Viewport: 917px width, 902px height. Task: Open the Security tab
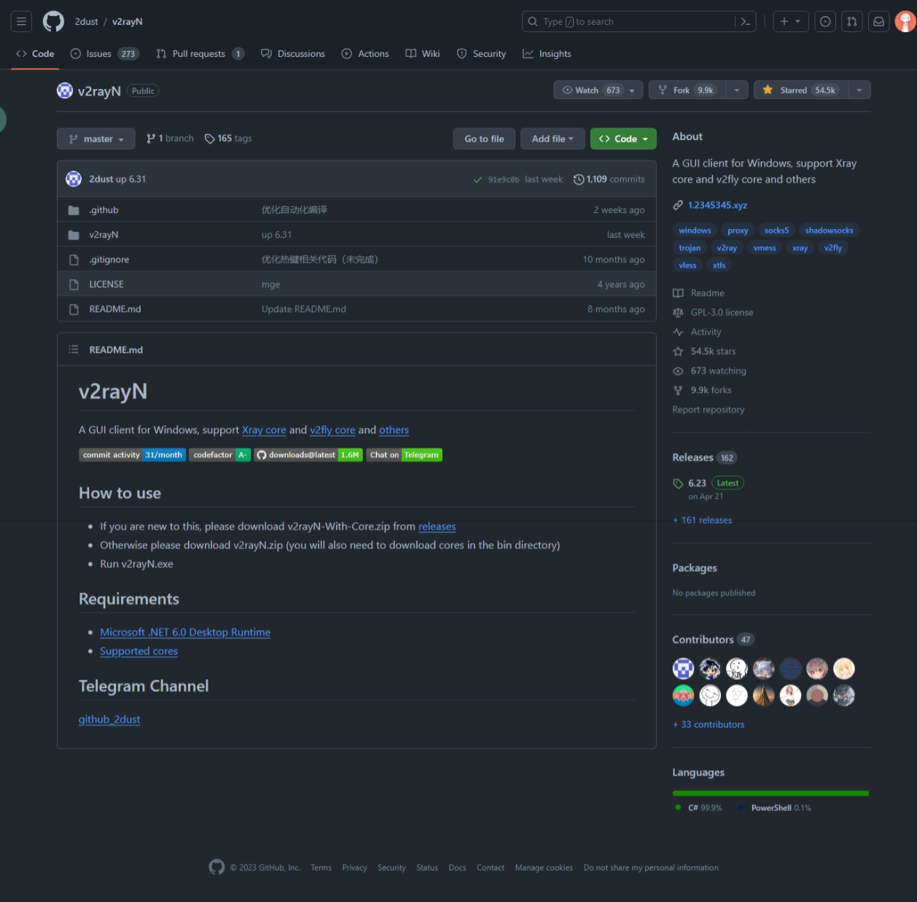pyautogui.click(x=481, y=54)
